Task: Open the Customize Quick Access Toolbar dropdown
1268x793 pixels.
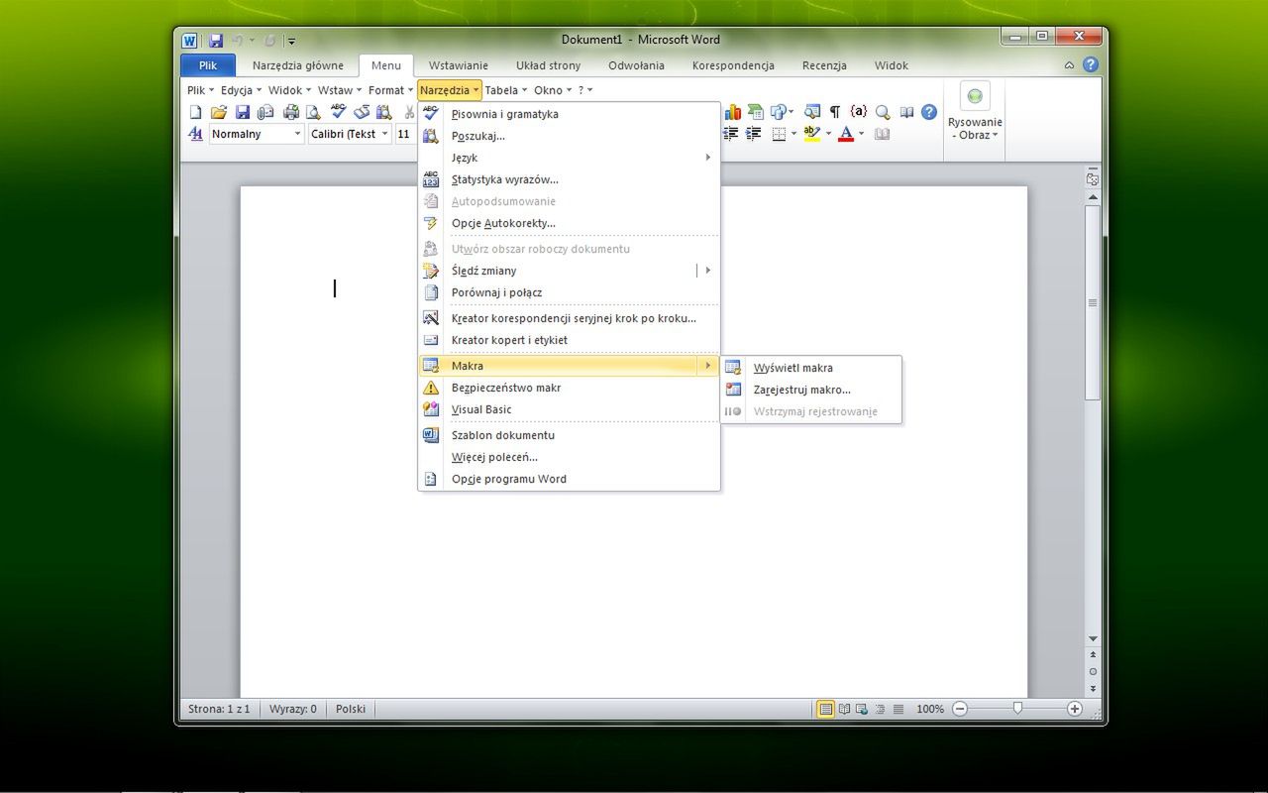Action: coord(291,41)
